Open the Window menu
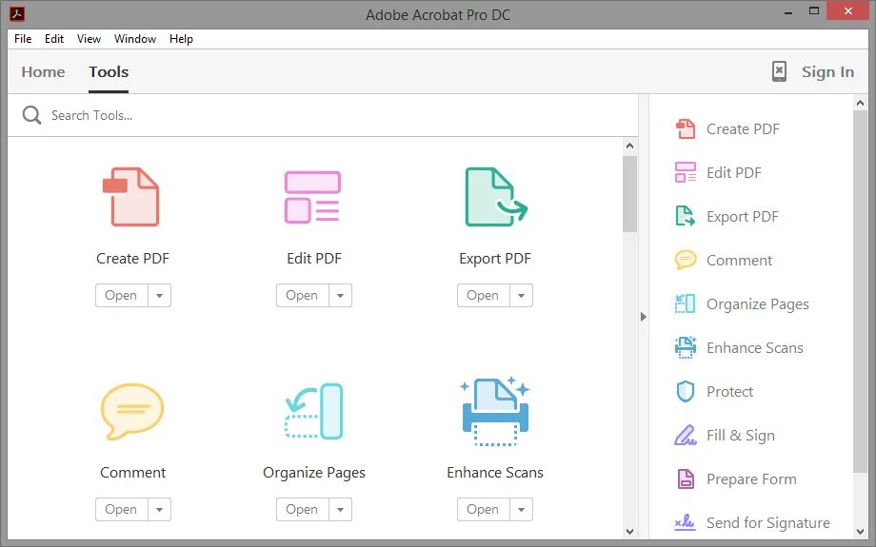This screenshot has height=547, width=876. (135, 38)
